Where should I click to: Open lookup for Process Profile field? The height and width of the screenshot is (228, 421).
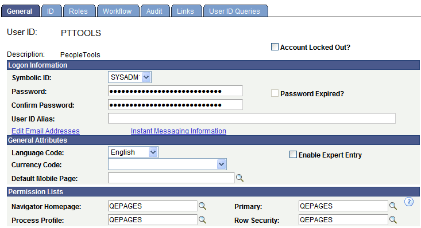pos(202,220)
